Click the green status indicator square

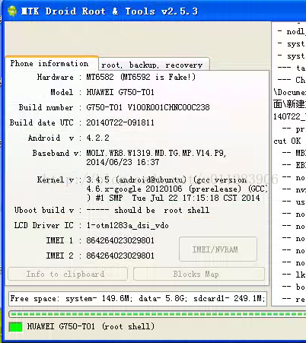[x=15, y=326]
